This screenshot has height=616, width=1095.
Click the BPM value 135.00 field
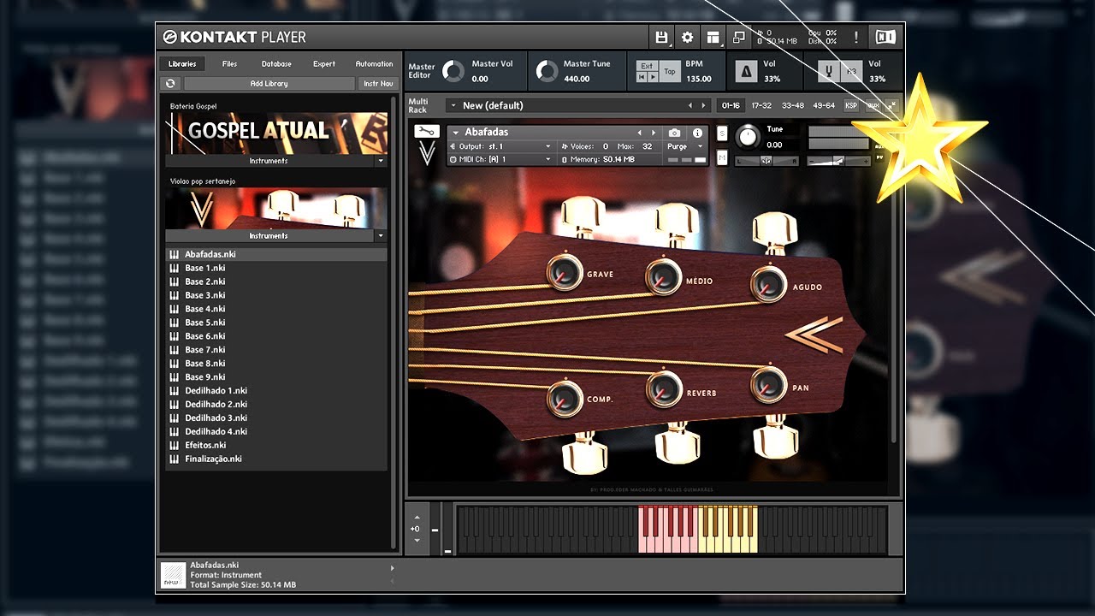click(x=698, y=79)
